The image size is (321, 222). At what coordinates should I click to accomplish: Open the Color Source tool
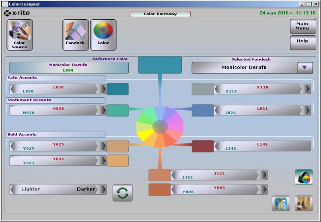click(20, 35)
